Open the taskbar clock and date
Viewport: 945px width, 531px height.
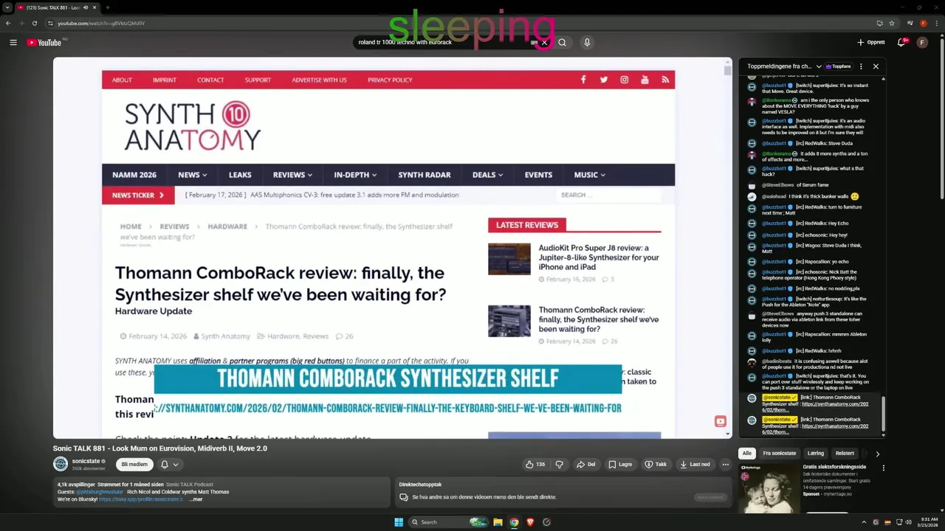coord(928,522)
